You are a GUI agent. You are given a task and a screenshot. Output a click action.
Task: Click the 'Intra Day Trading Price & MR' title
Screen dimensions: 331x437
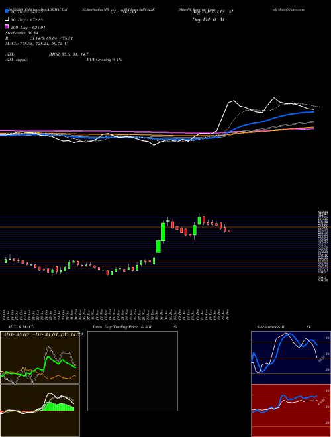[x=122, y=327]
